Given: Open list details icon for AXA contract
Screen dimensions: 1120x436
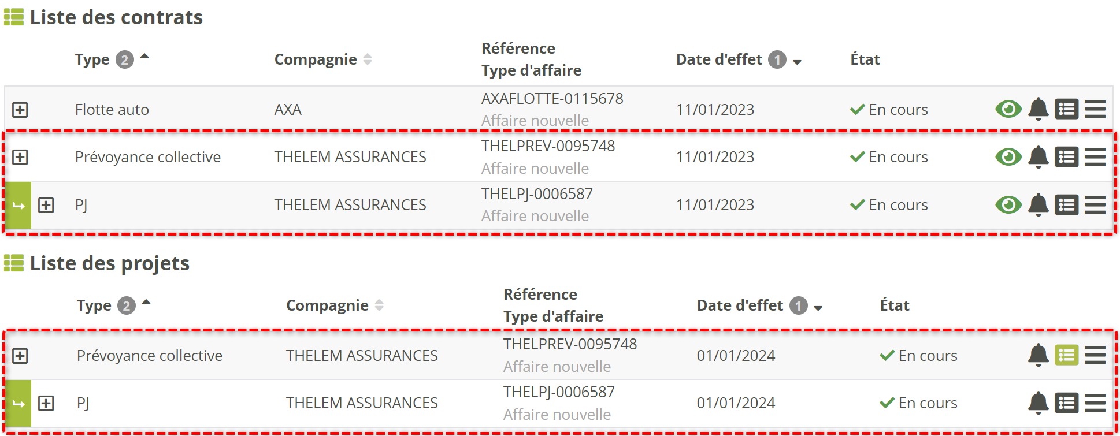Looking at the screenshot, I should pyautogui.click(x=1066, y=109).
